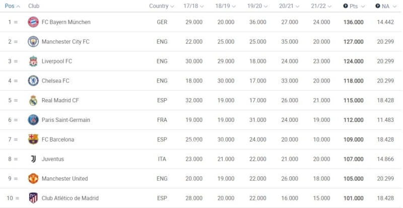Sort by the 21/22 season column
Image resolution: width=403 pixels, height=208 pixels.
[x=321, y=6]
